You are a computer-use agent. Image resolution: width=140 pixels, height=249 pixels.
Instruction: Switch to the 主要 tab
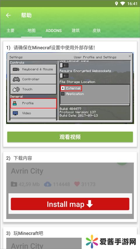click(10, 30)
